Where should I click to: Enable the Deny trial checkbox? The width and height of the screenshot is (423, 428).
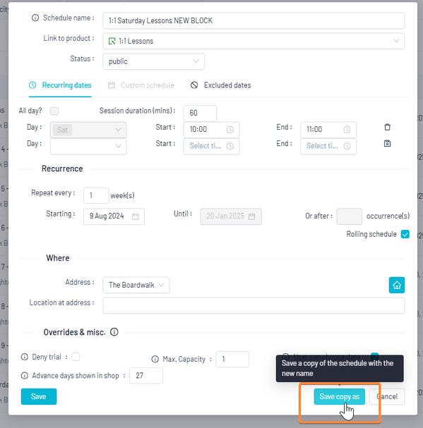76,357
